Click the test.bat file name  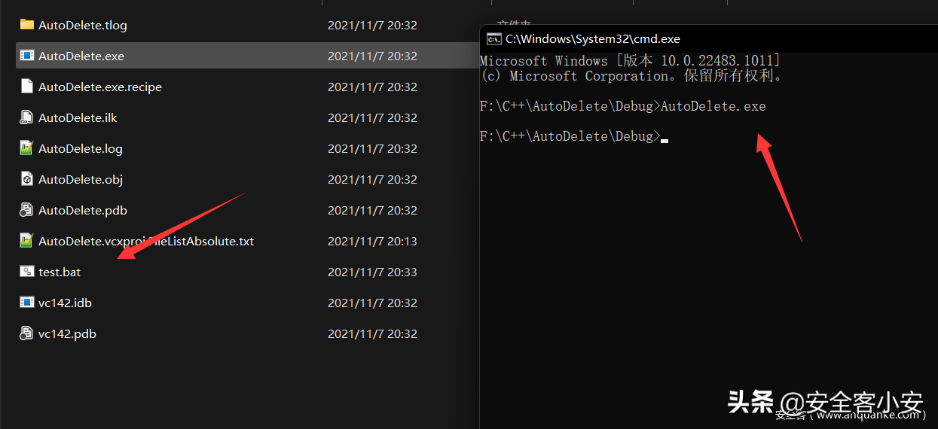60,272
